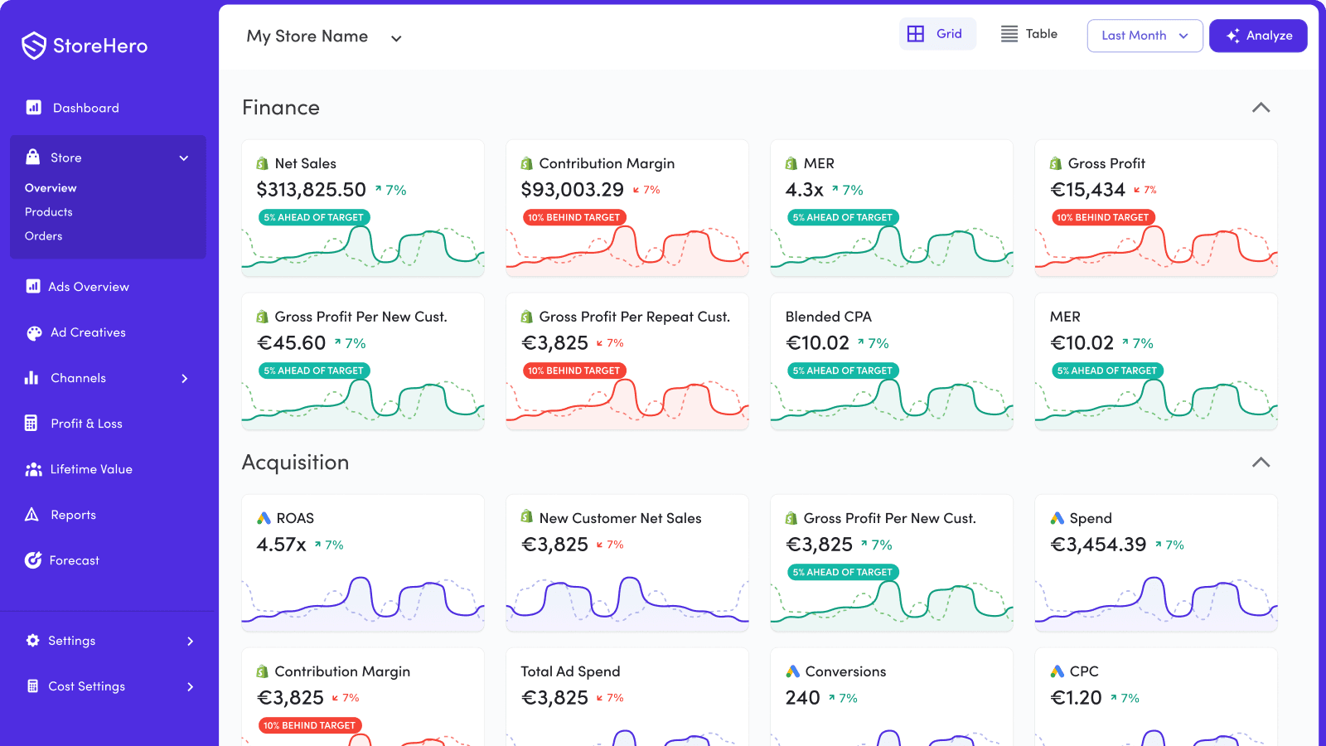This screenshot has height=746, width=1326.
Task: Open the Last Month date range dropdown
Action: [x=1145, y=36]
